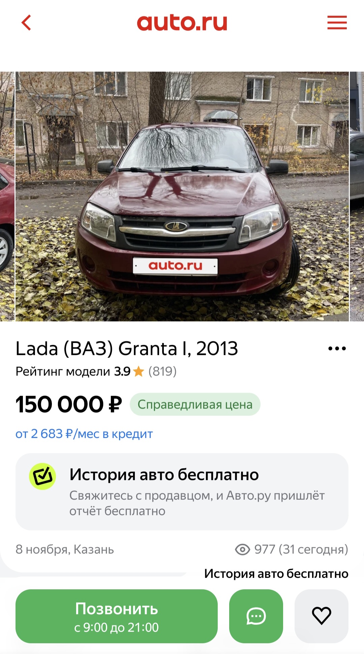Show the next photo on the right edge

coord(357,196)
